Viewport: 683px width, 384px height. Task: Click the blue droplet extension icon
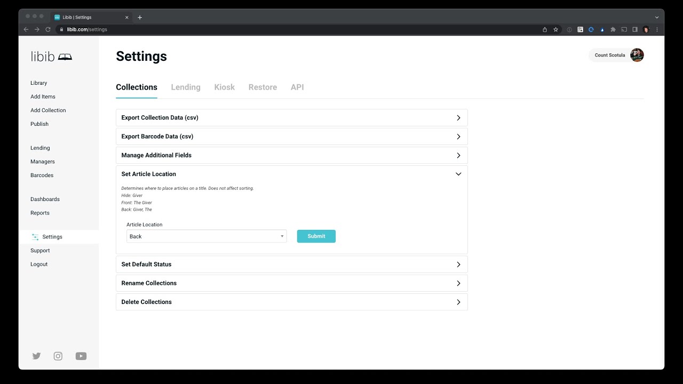click(x=602, y=29)
